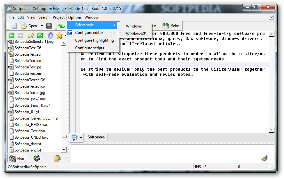Screen dimensions: 284x179
Task: Click the INS status bar indicator
Action: click(x=198, y=167)
